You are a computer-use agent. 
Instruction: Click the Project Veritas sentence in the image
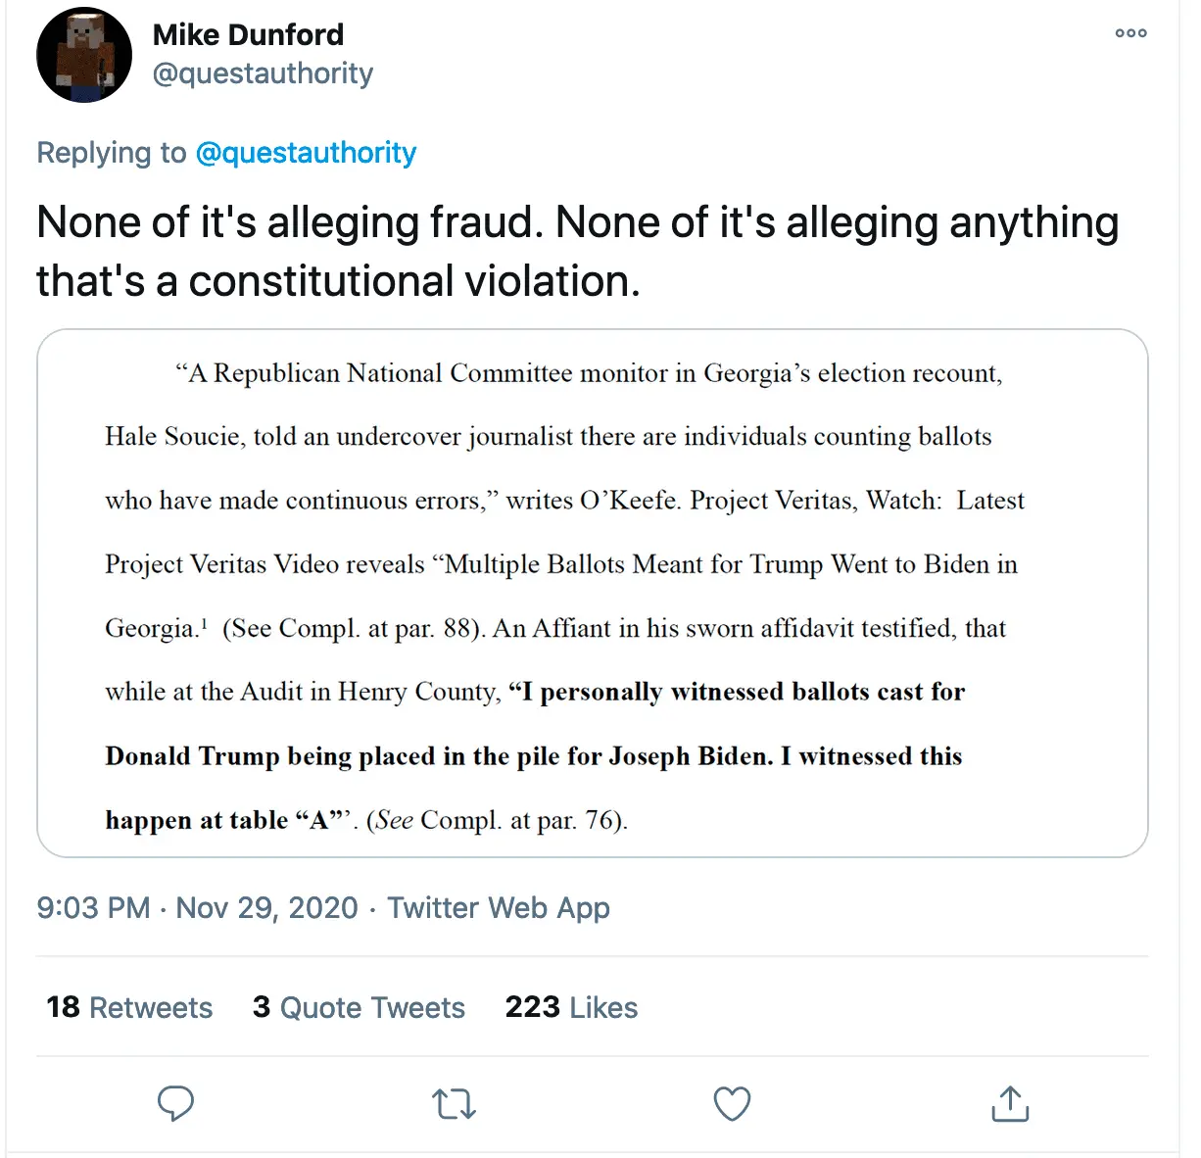point(560,564)
